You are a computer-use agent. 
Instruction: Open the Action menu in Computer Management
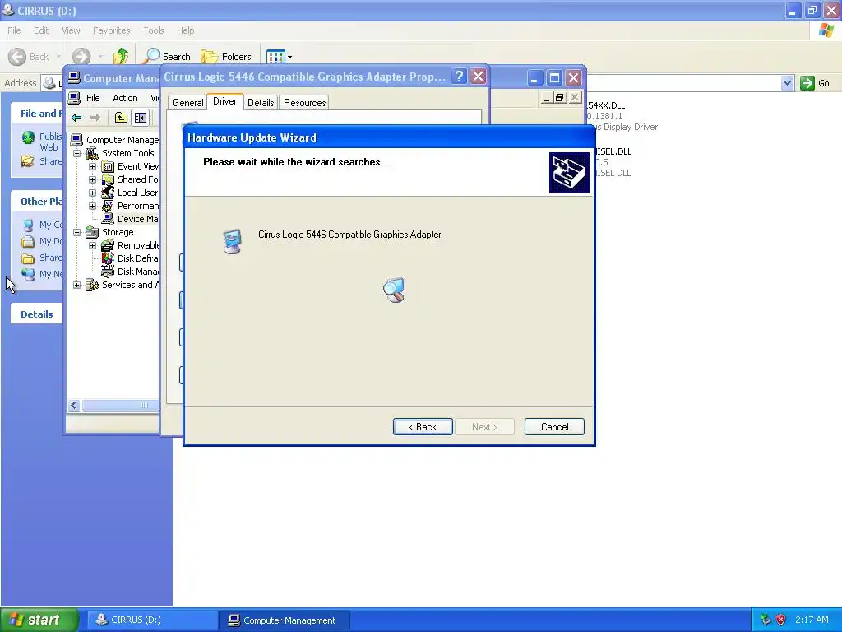(125, 98)
